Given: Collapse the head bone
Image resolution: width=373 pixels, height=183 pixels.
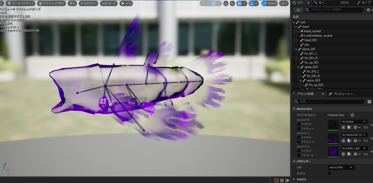Looking at the screenshot, I should tap(296, 27).
